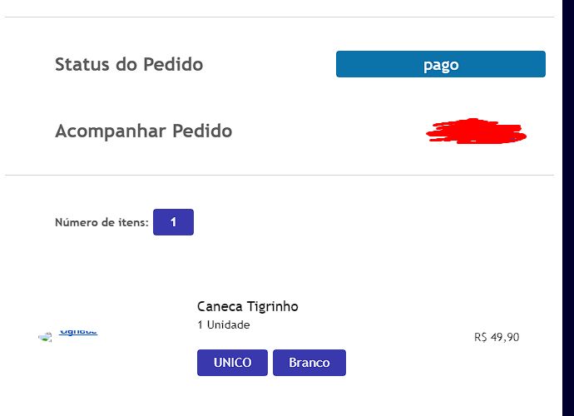This screenshot has width=574, height=416.
Task: Open the truncated blue underlined link
Action: [78, 332]
